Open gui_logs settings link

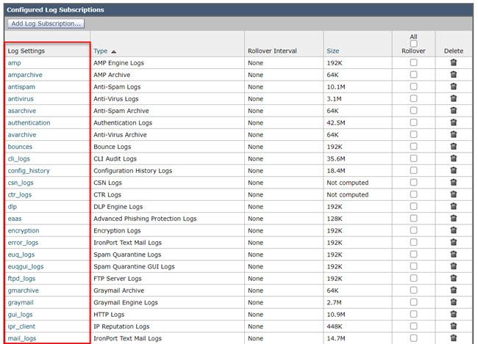pyautogui.click(x=20, y=315)
